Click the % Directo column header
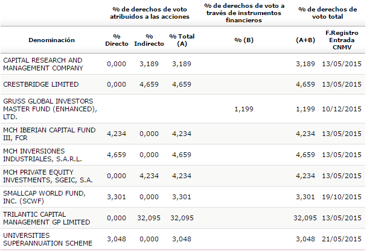Image resolution: width=367 pixels, height=251 pixels. click(116, 40)
